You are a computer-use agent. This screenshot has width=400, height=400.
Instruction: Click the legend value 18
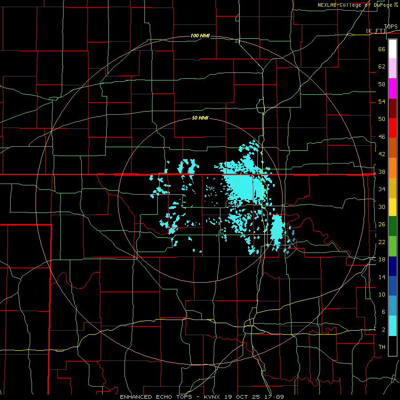[x=382, y=260]
